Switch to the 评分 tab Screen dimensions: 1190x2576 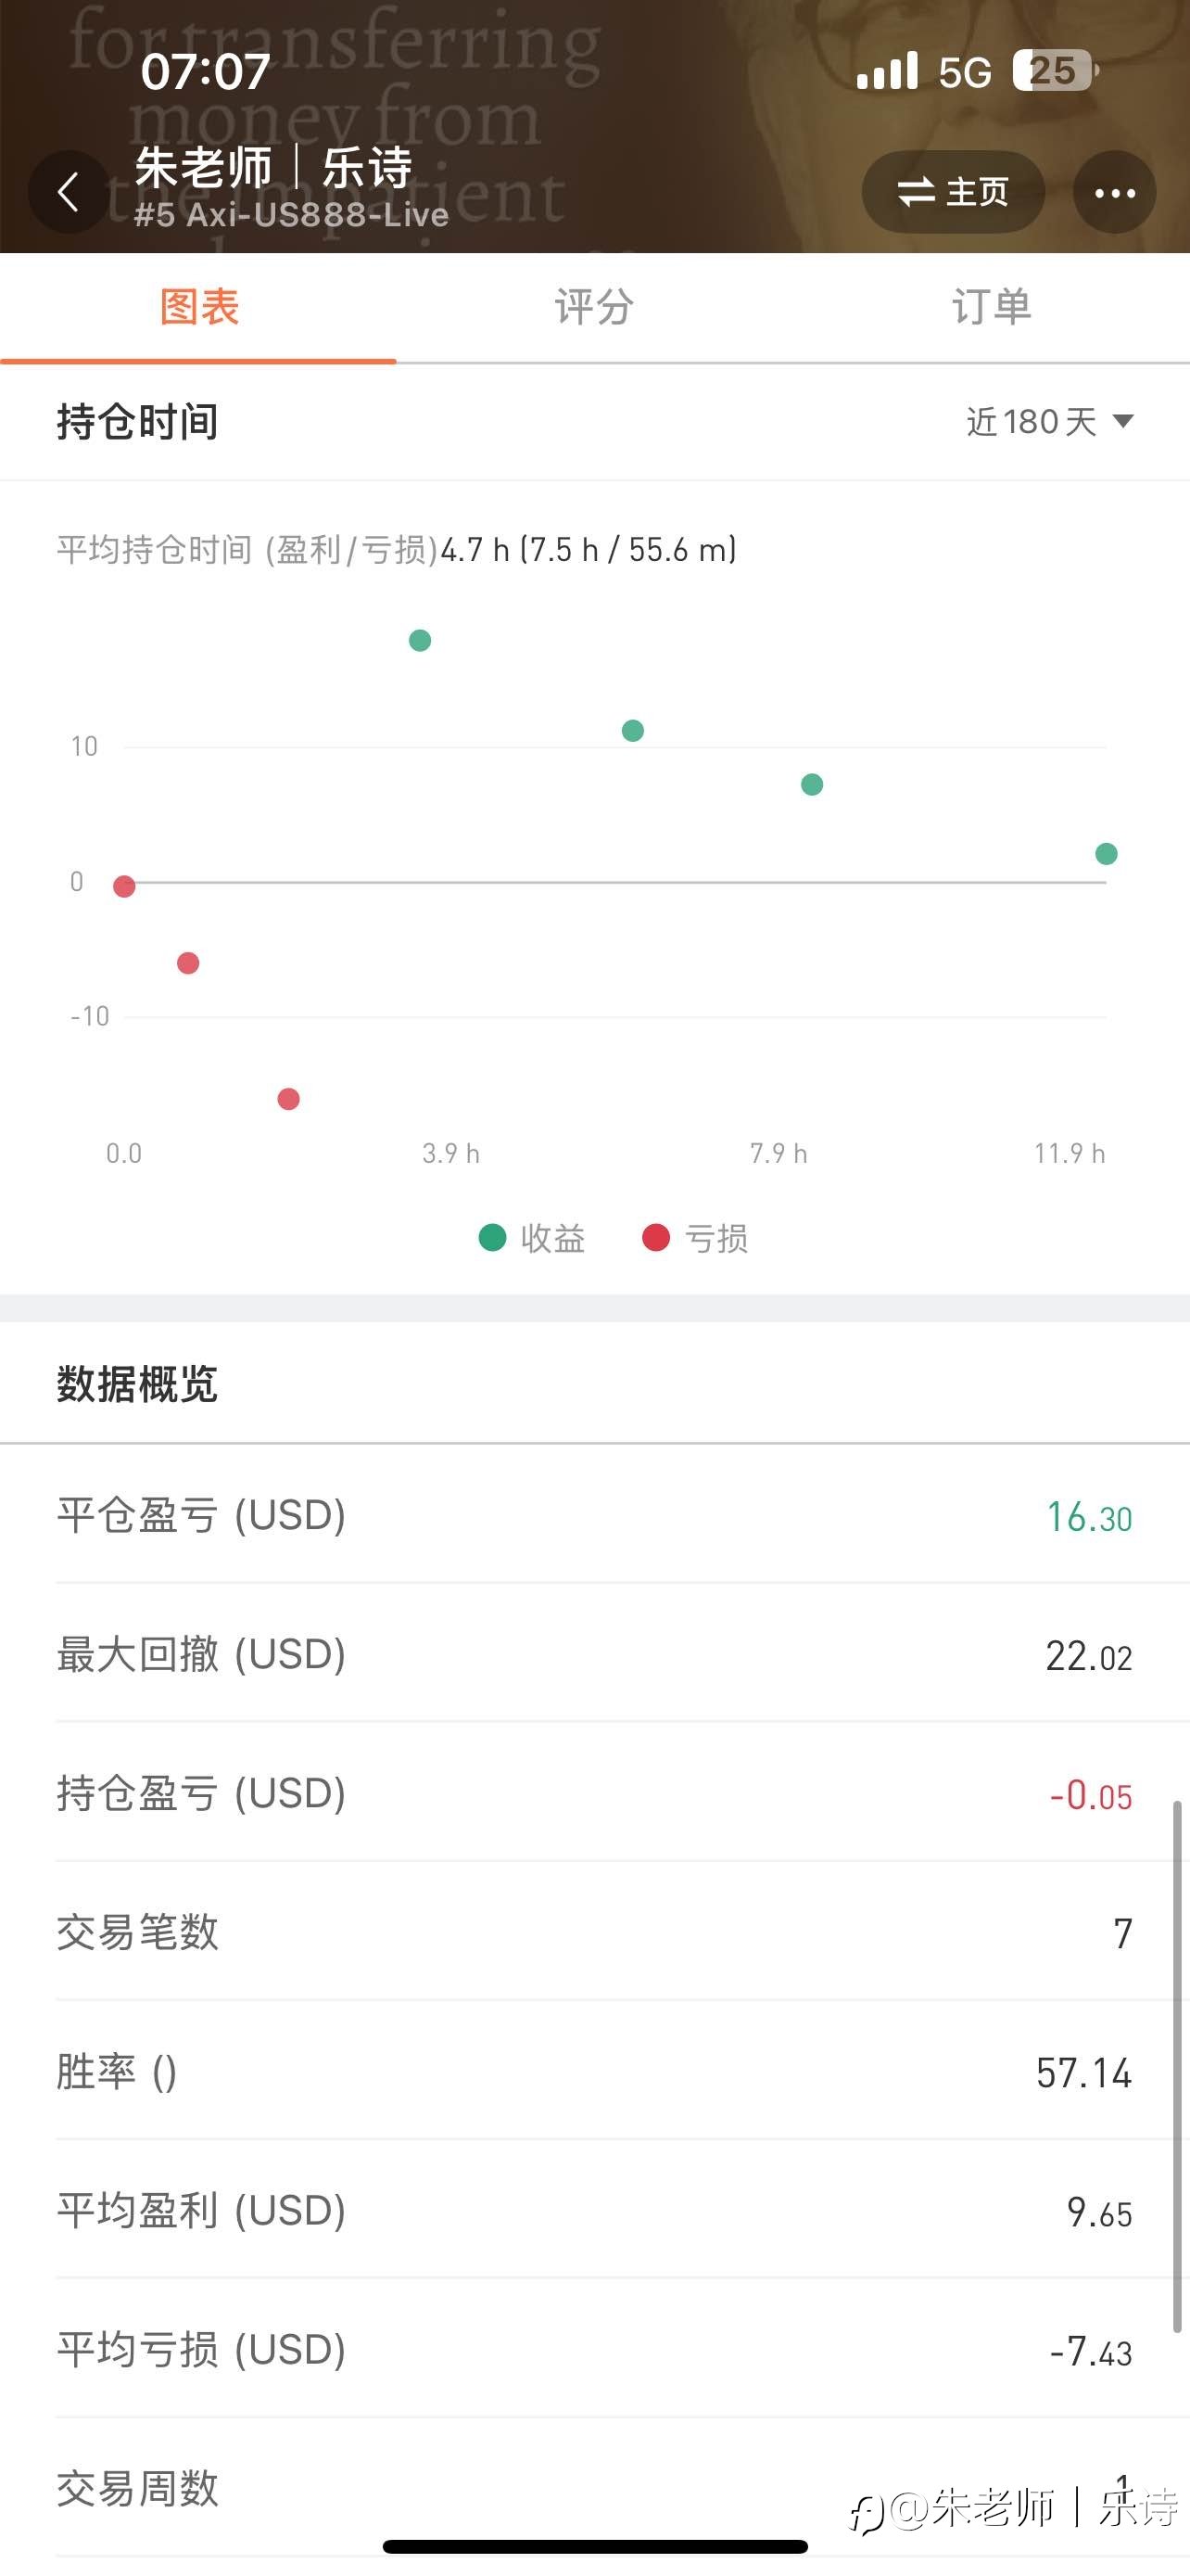tap(594, 307)
